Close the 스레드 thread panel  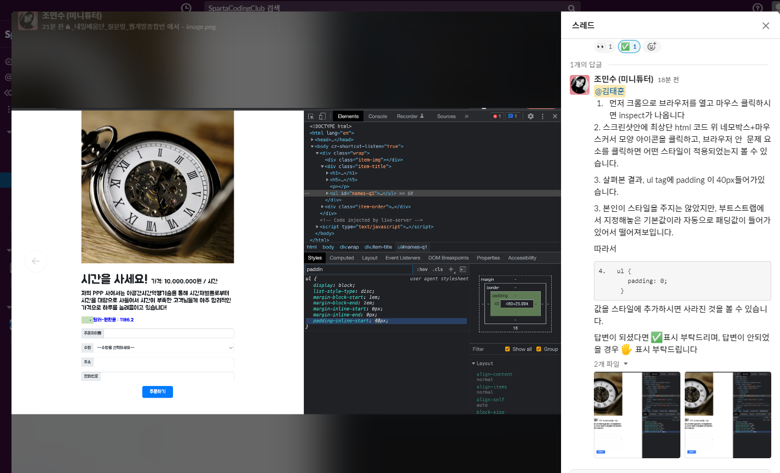click(x=766, y=26)
